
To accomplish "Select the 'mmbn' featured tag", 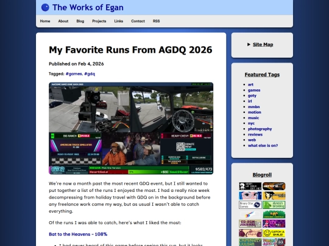I will (253, 107).
